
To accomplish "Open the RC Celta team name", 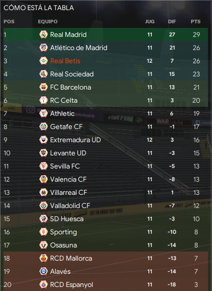I will (64, 100).
